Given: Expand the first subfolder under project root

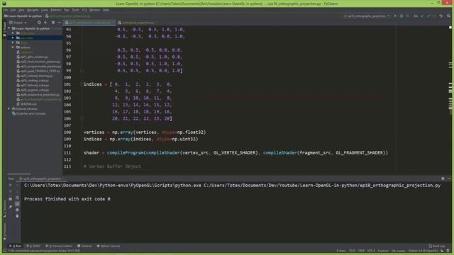Looking at the screenshot, I should [x=13, y=33].
